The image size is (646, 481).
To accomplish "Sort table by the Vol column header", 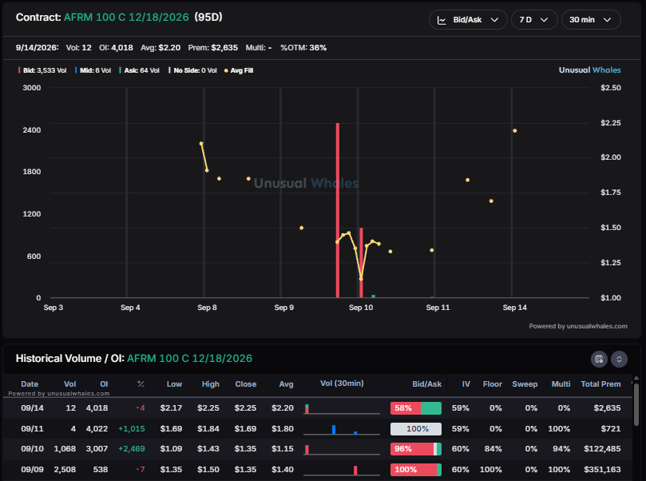I will (70, 384).
